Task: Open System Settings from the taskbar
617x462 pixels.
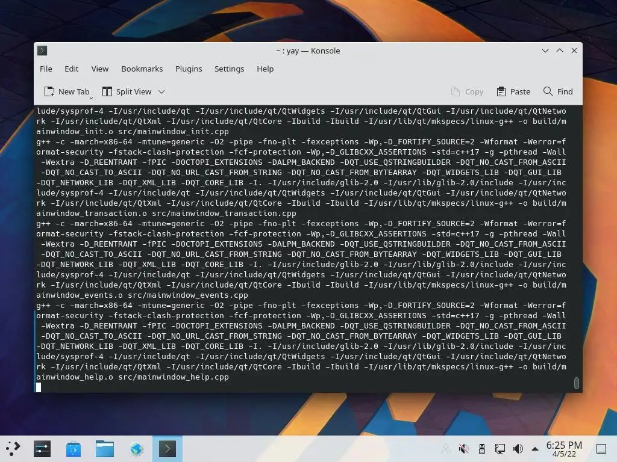Action: [42, 449]
